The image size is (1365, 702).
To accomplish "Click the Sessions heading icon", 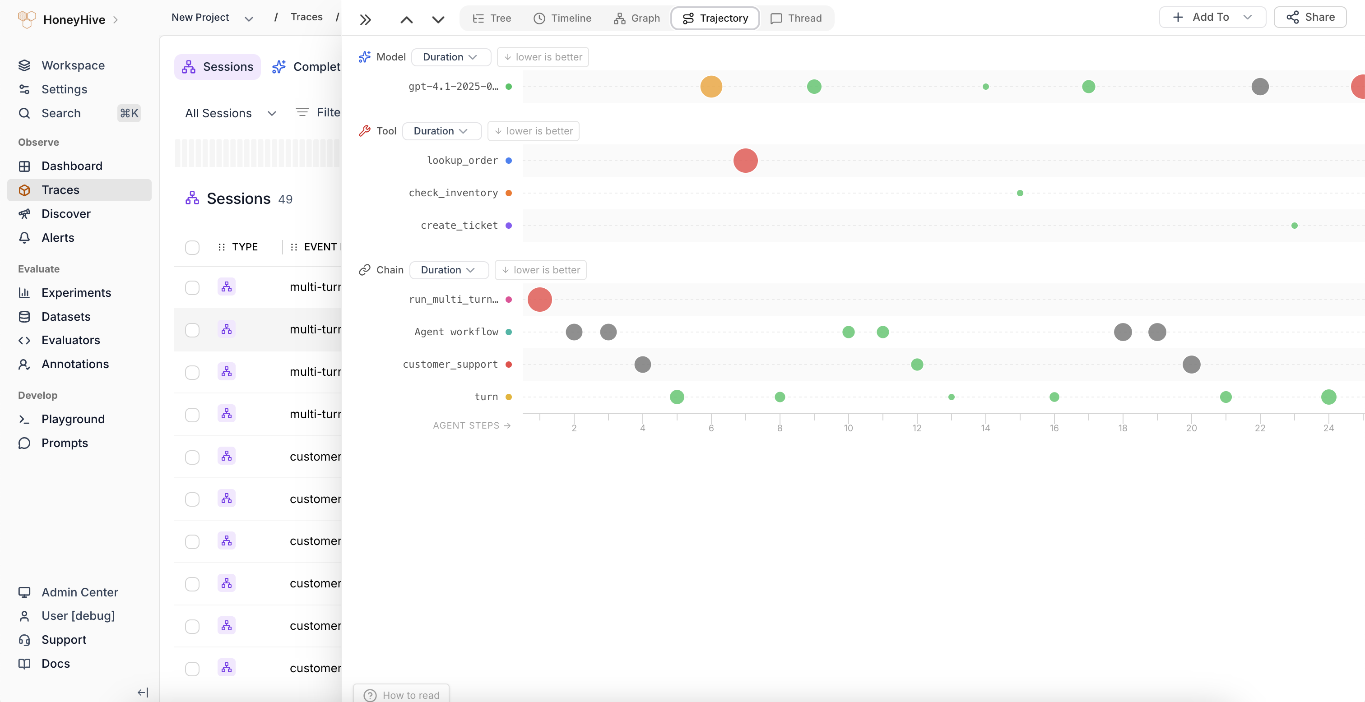I will pos(192,198).
